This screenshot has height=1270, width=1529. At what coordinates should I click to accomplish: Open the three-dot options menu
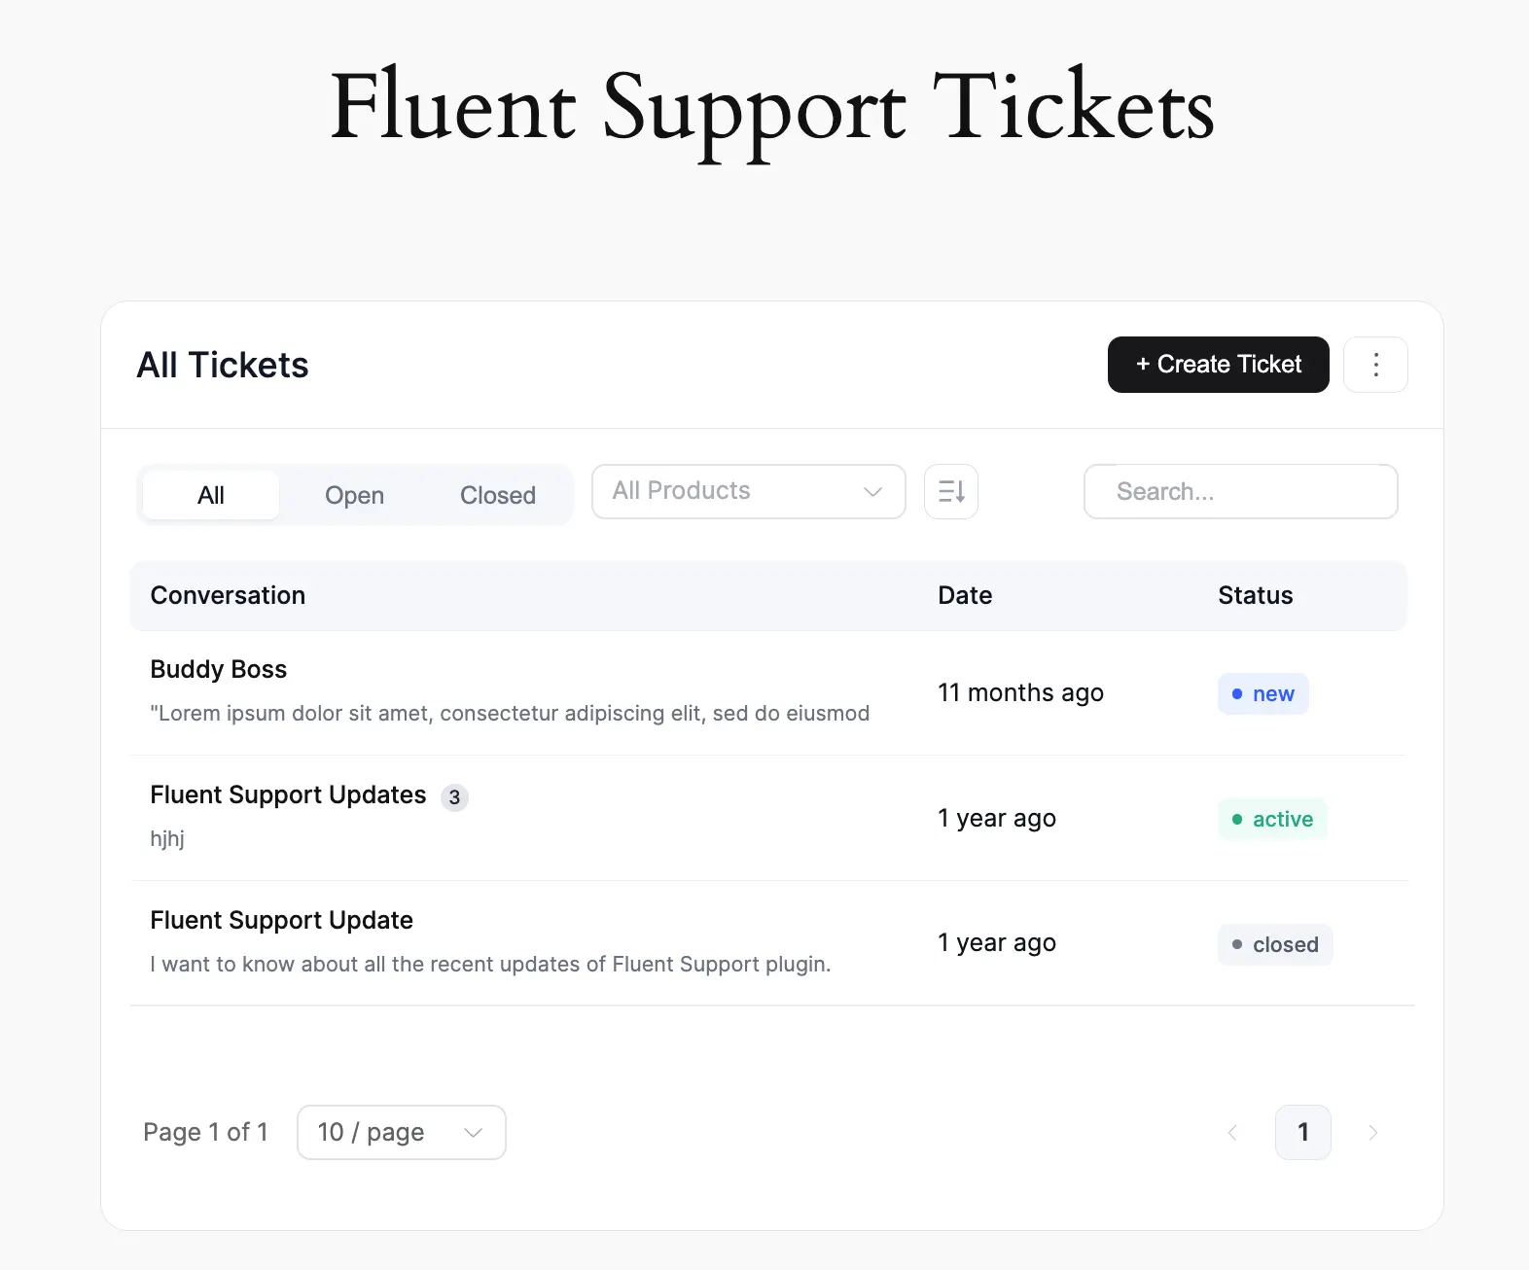tap(1375, 365)
